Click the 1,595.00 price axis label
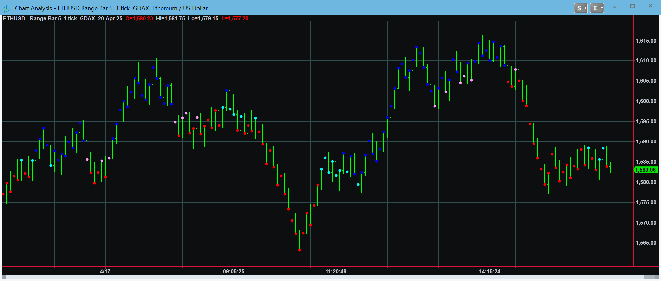Viewport: 661px width, 281px height. point(646,122)
